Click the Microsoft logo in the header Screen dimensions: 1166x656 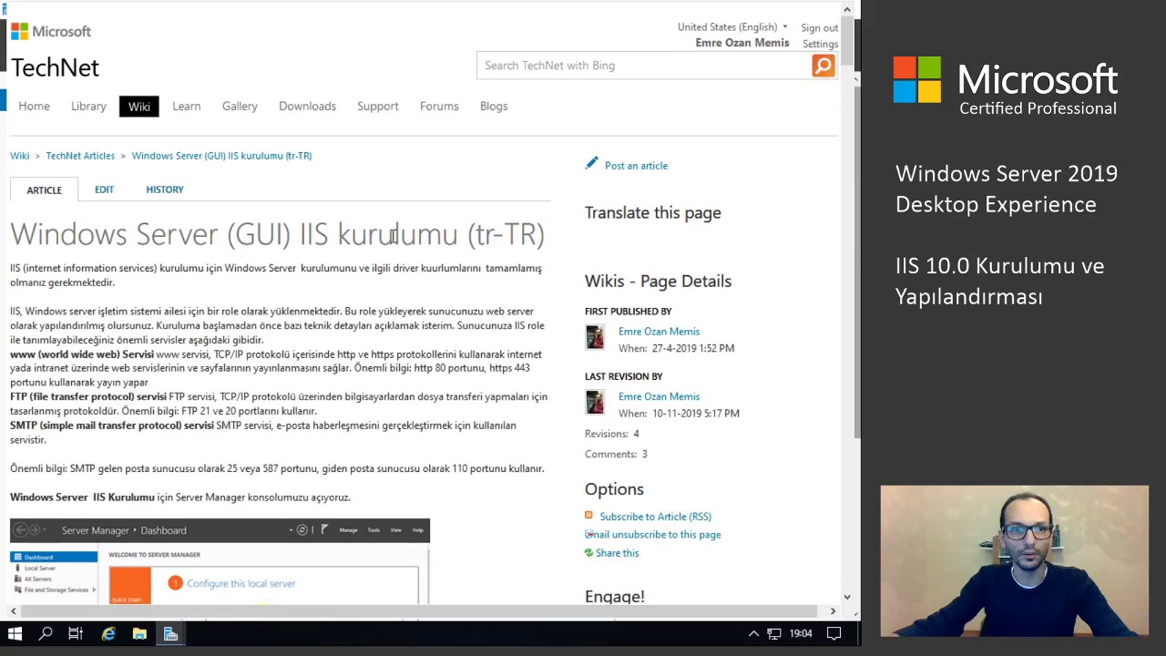[x=51, y=31]
